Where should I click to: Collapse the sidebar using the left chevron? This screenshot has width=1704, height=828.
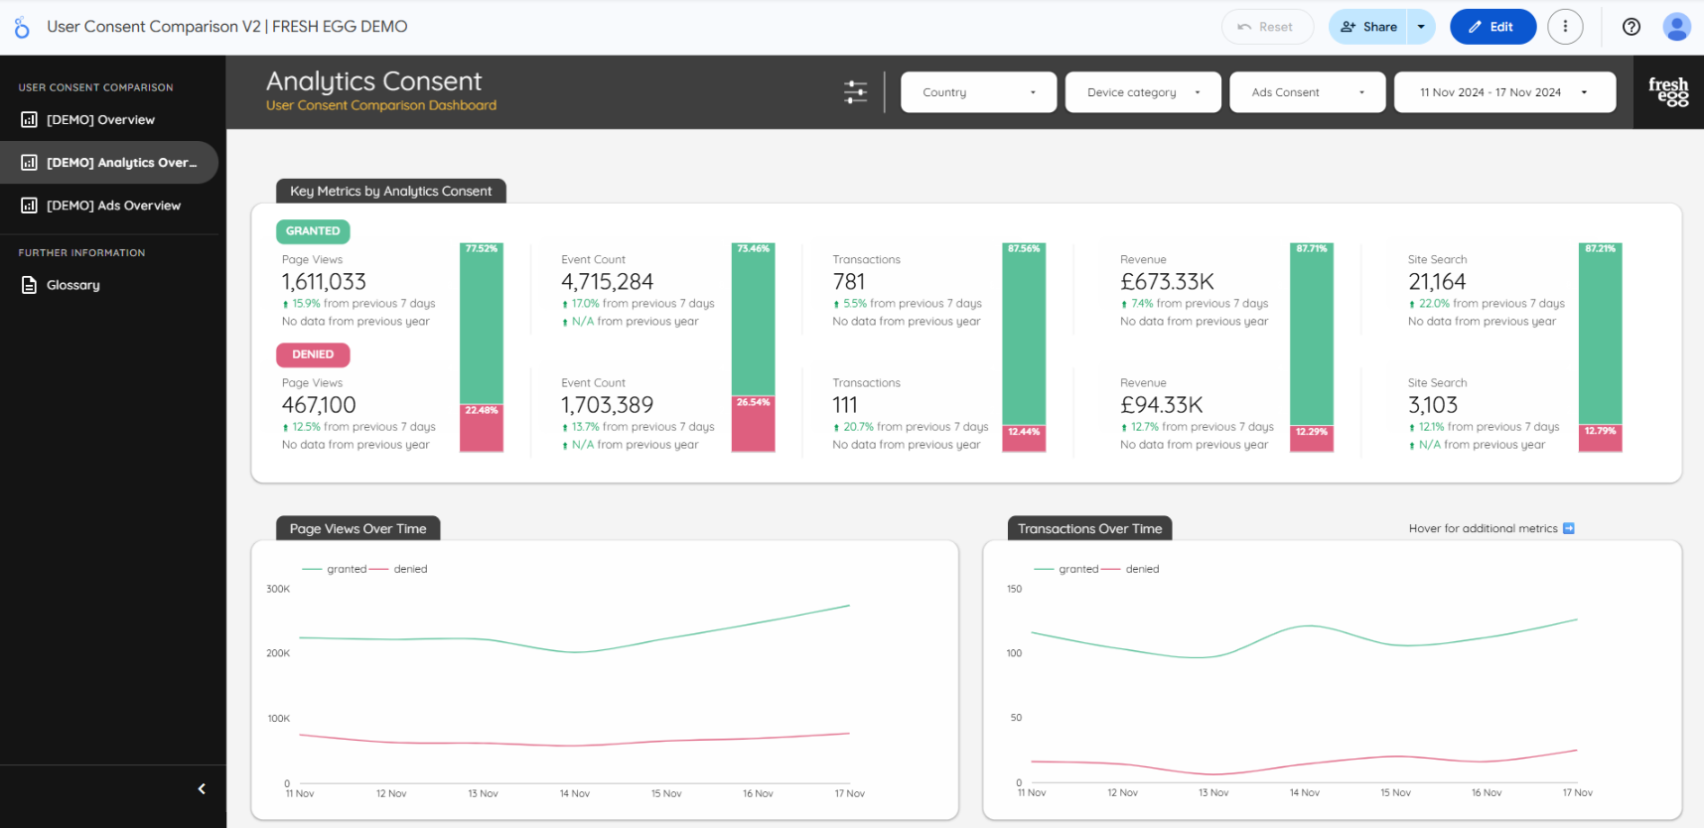pos(202,789)
